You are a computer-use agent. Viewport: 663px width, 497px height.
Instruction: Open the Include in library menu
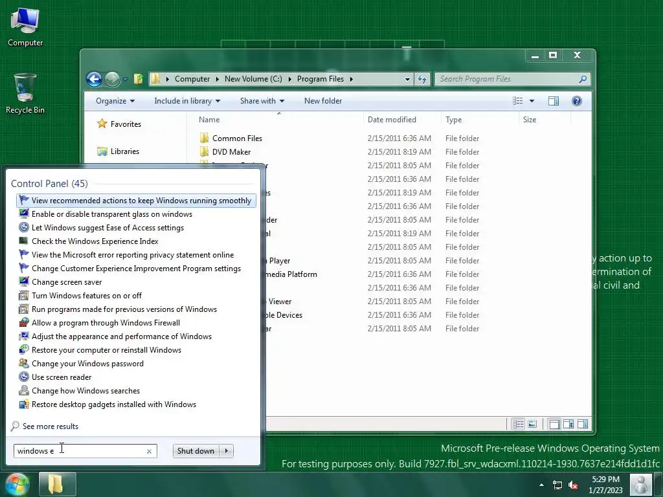click(187, 101)
